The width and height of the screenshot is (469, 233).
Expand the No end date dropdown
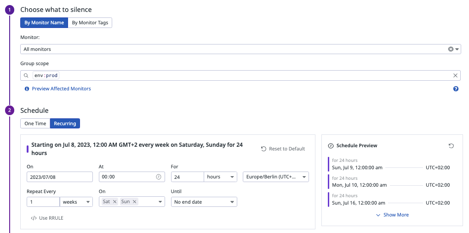(204, 202)
